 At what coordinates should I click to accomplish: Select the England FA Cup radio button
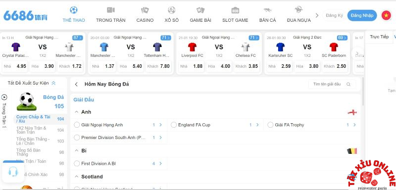(174, 125)
